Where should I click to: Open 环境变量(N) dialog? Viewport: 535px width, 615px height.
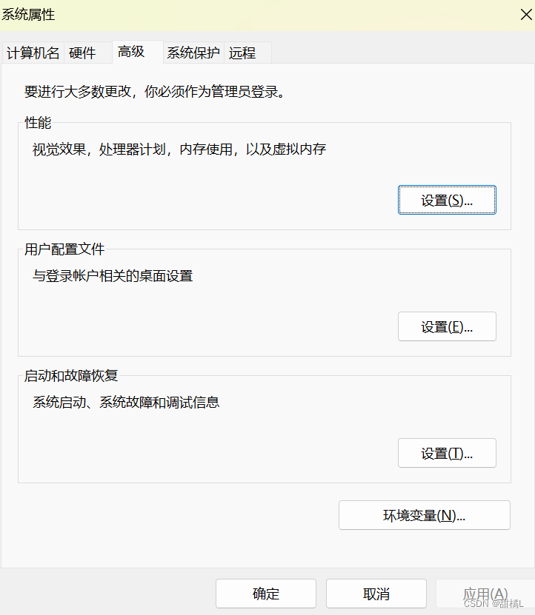click(x=425, y=515)
